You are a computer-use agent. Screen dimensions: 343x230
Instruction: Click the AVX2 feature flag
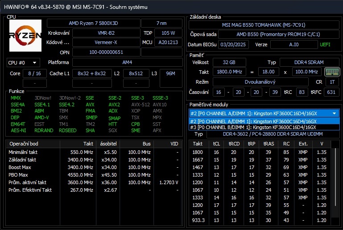pos(114,105)
